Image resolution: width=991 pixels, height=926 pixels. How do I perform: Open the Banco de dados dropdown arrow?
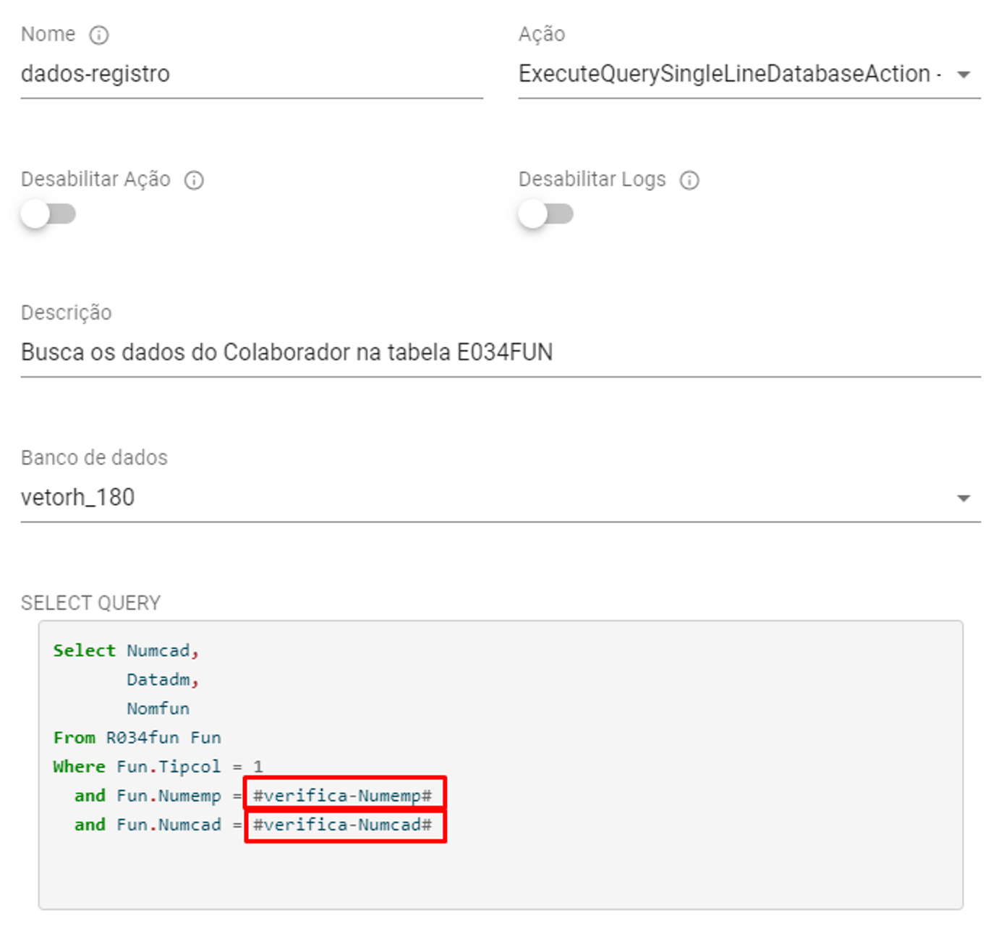click(x=963, y=498)
